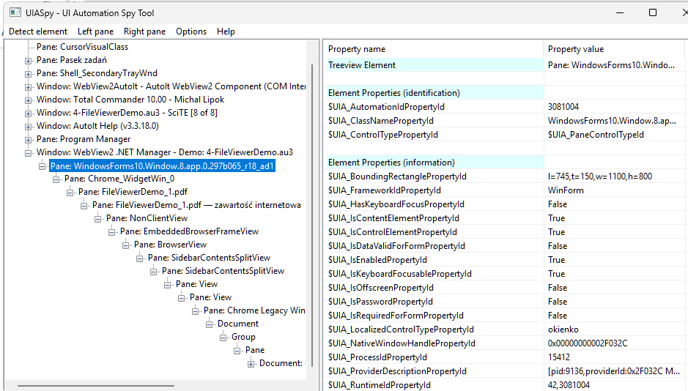Expand the Total Commander window node

[29, 100]
